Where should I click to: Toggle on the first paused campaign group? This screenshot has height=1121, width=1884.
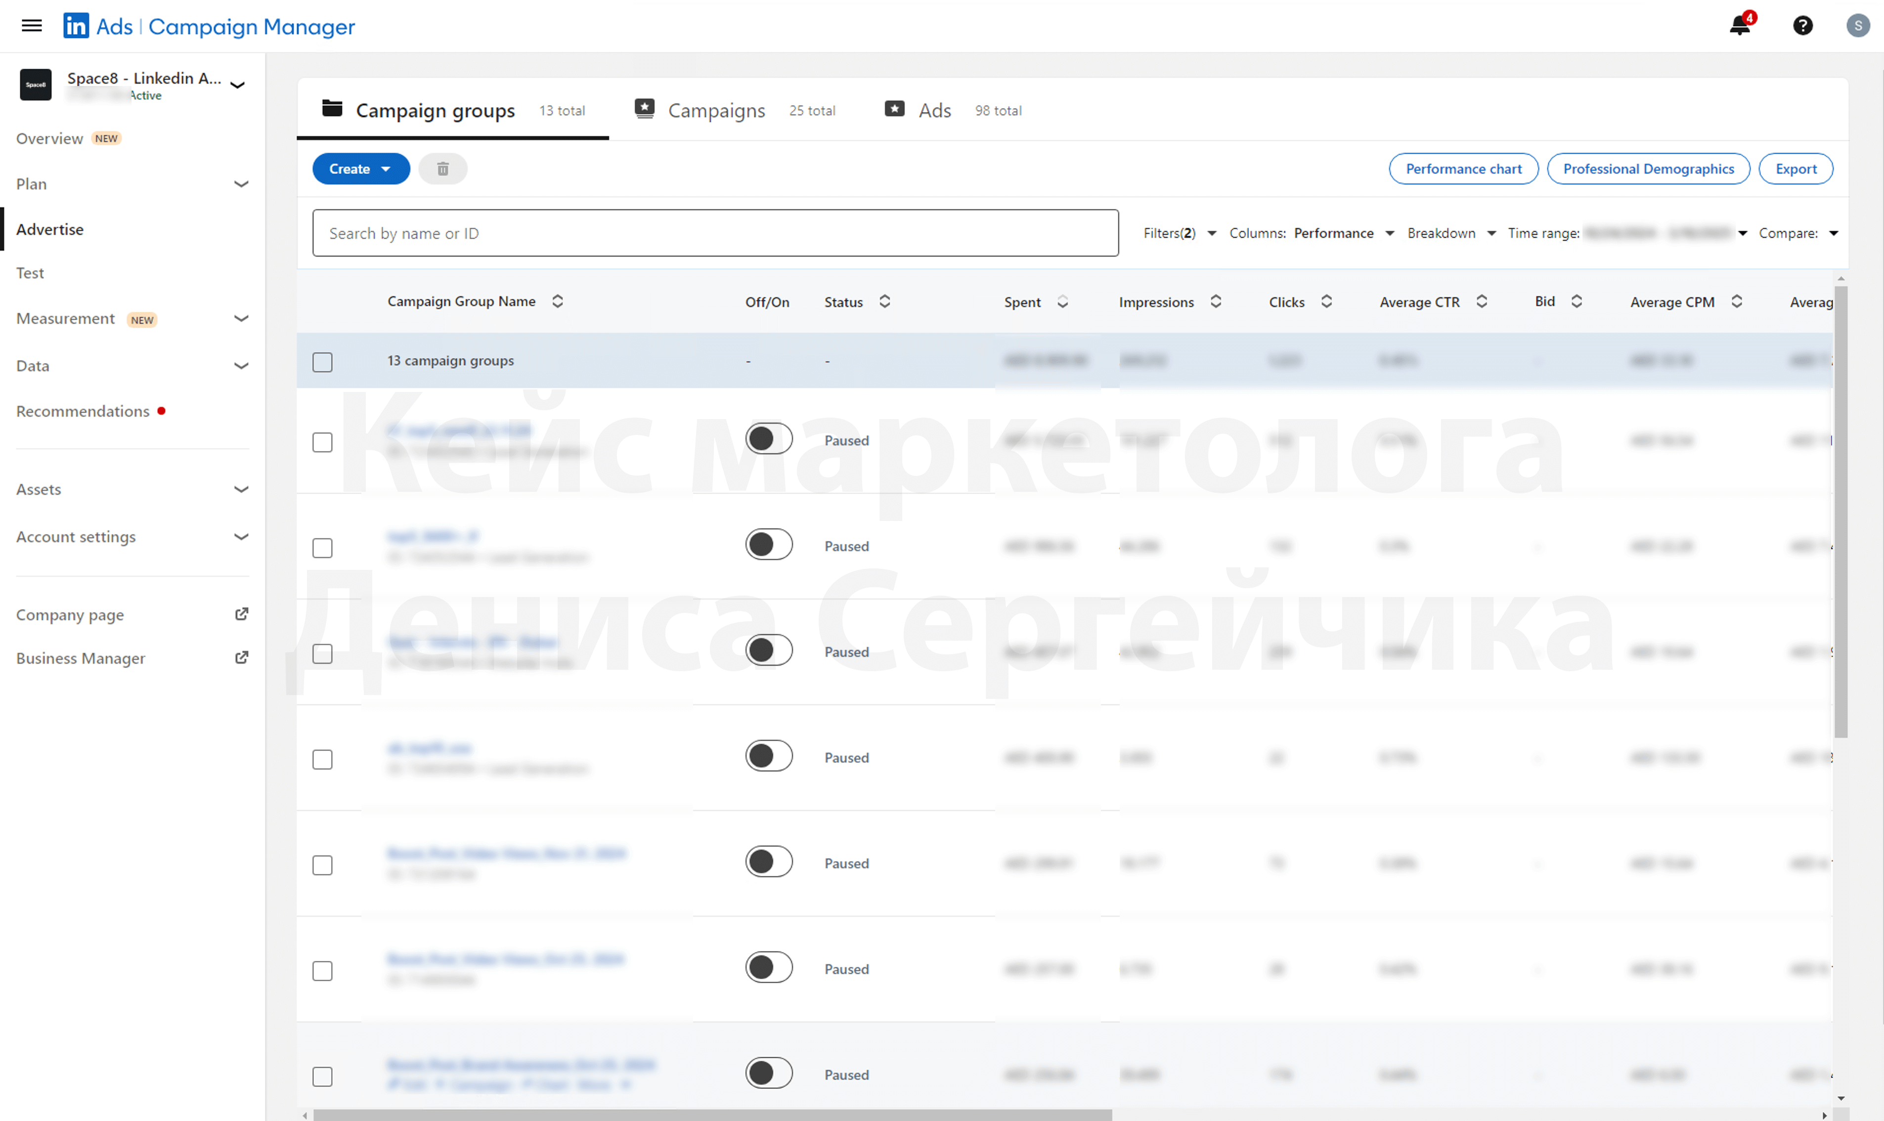[769, 438]
